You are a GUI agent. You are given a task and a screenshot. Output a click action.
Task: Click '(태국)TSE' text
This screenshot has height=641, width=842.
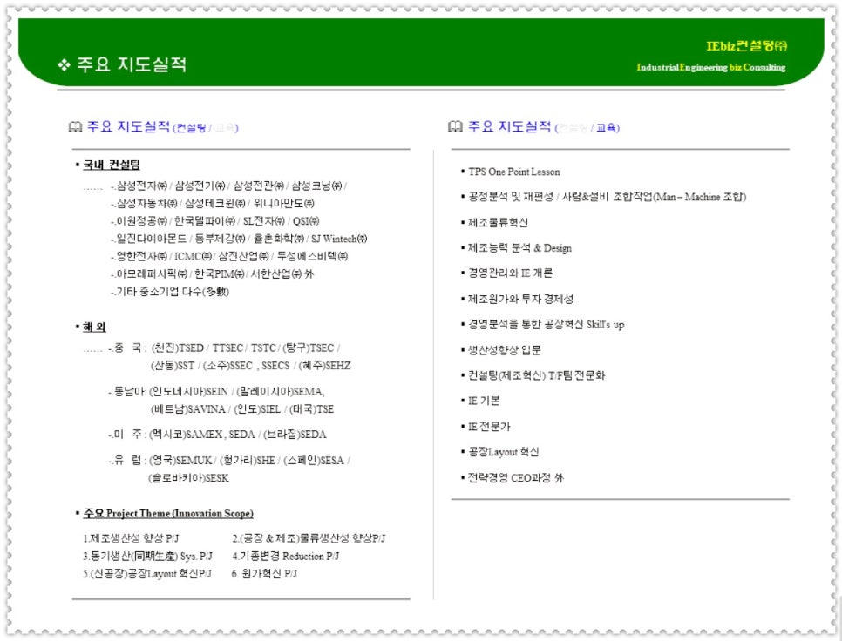[x=311, y=409]
